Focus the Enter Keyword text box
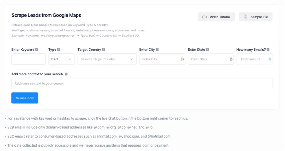Viewport: 285px width, 151px height. click(28, 59)
